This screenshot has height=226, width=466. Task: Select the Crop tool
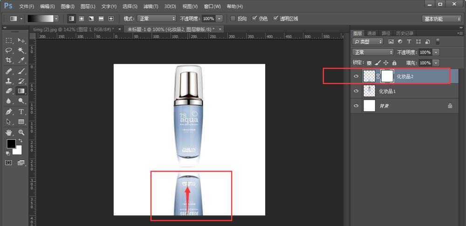(9, 61)
